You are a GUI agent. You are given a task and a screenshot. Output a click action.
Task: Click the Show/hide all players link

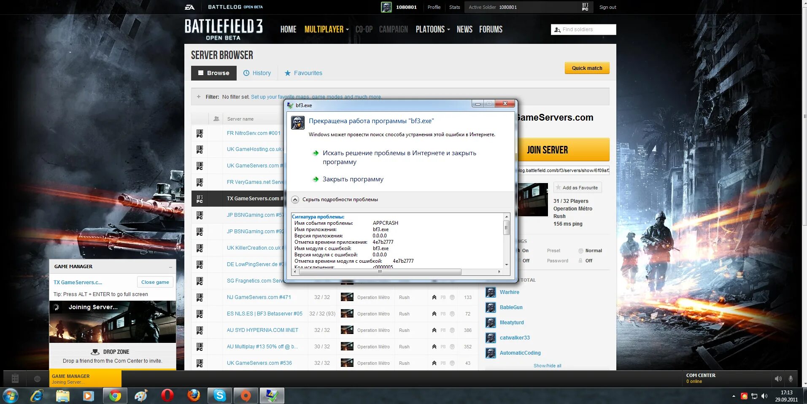click(547, 366)
